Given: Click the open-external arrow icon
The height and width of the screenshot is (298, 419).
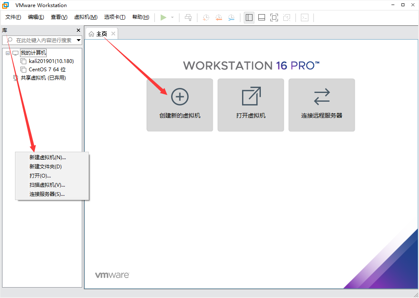Looking at the screenshot, I should click(x=251, y=96).
